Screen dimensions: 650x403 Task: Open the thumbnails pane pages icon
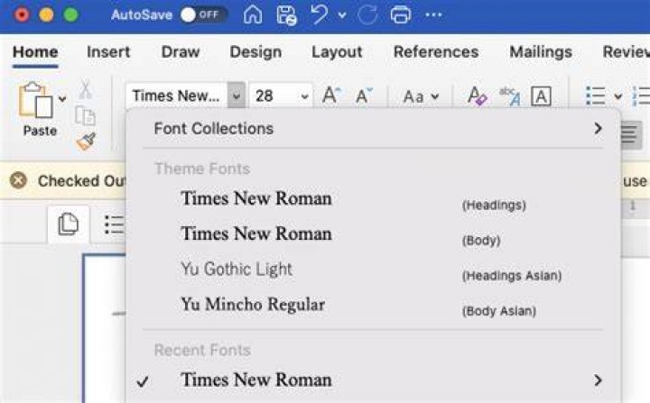tap(68, 224)
